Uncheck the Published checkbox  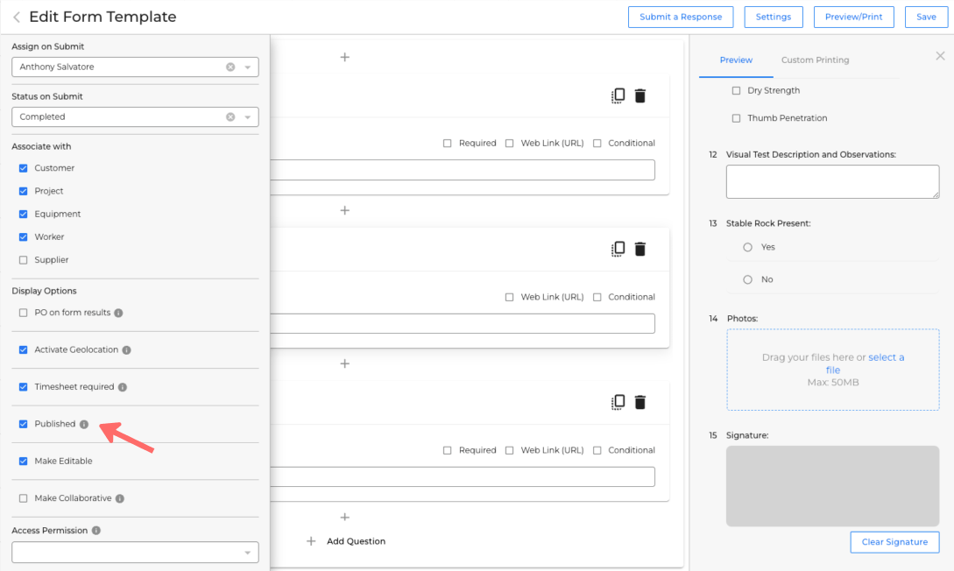pyautogui.click(x=24, y=424)
